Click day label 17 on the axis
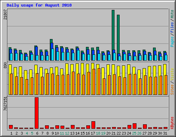Image resolution: width=176 pixels, height=137 pixels. tap(93, 133)
